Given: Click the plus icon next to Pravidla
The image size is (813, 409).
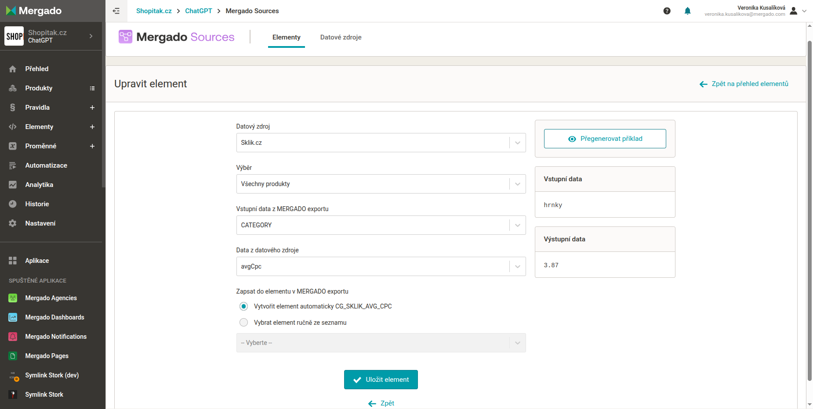Looking at the screenshot, I should point(92,108).
